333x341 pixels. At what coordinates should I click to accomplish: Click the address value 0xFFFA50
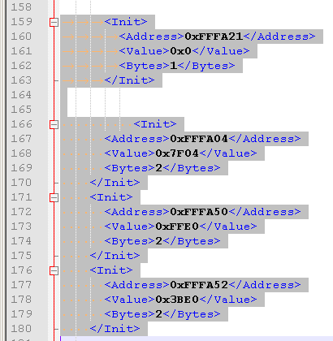199,212
